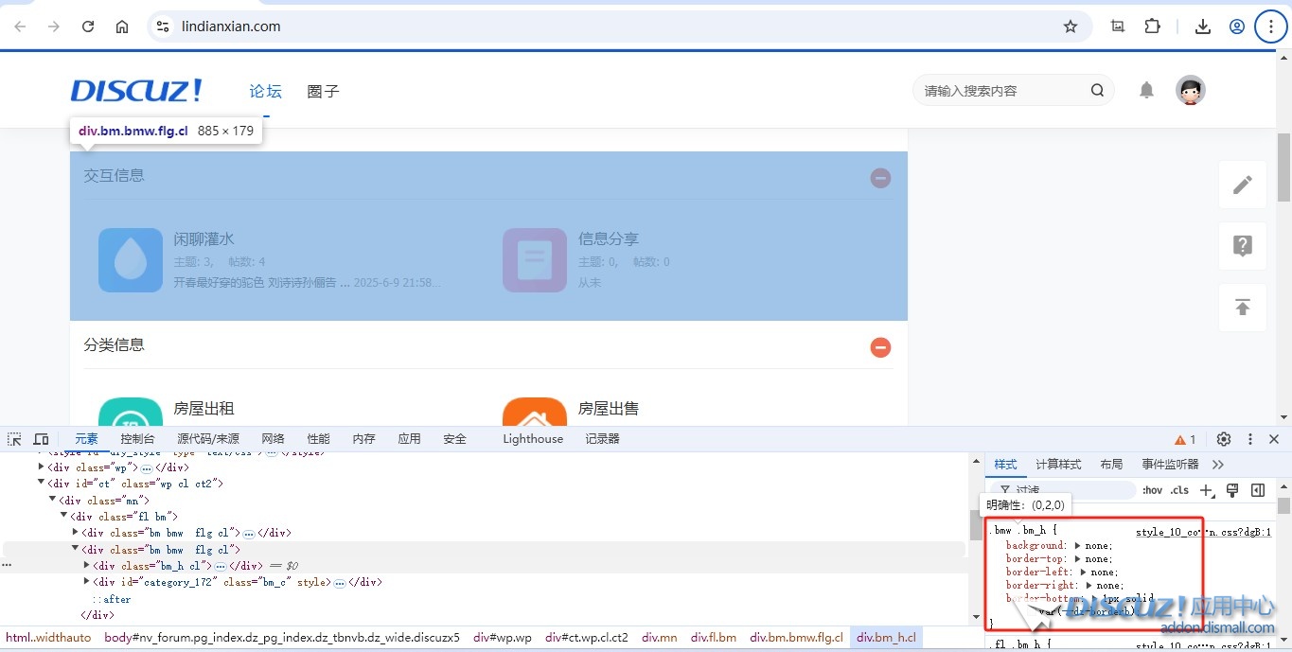1292x652 pixels.
Task: Open the browser extensions puzzle icon
Action: coord(1152,26)
